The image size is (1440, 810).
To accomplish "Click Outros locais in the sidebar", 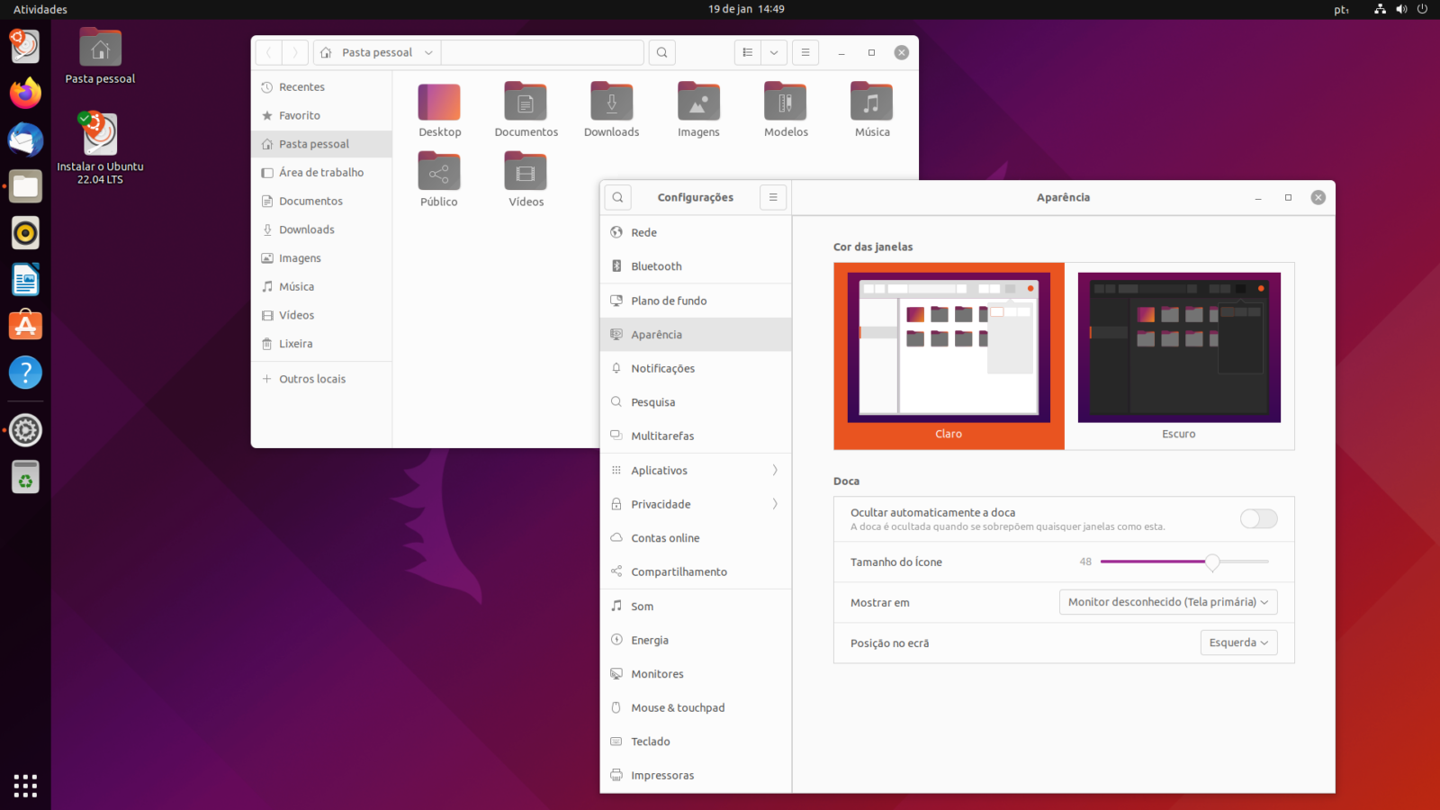I will coord(310,378).
